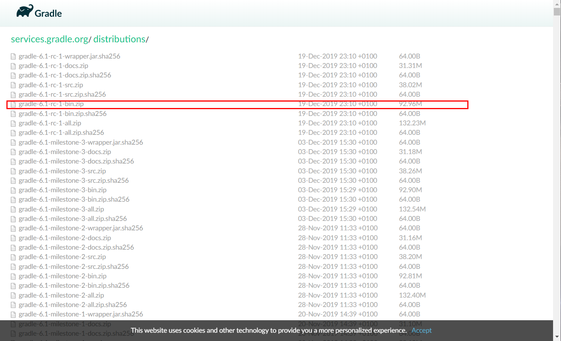Download gradle-6.1-rc-1-src.zip
This screenshot has height=341, width=561.
click(51, 85)
